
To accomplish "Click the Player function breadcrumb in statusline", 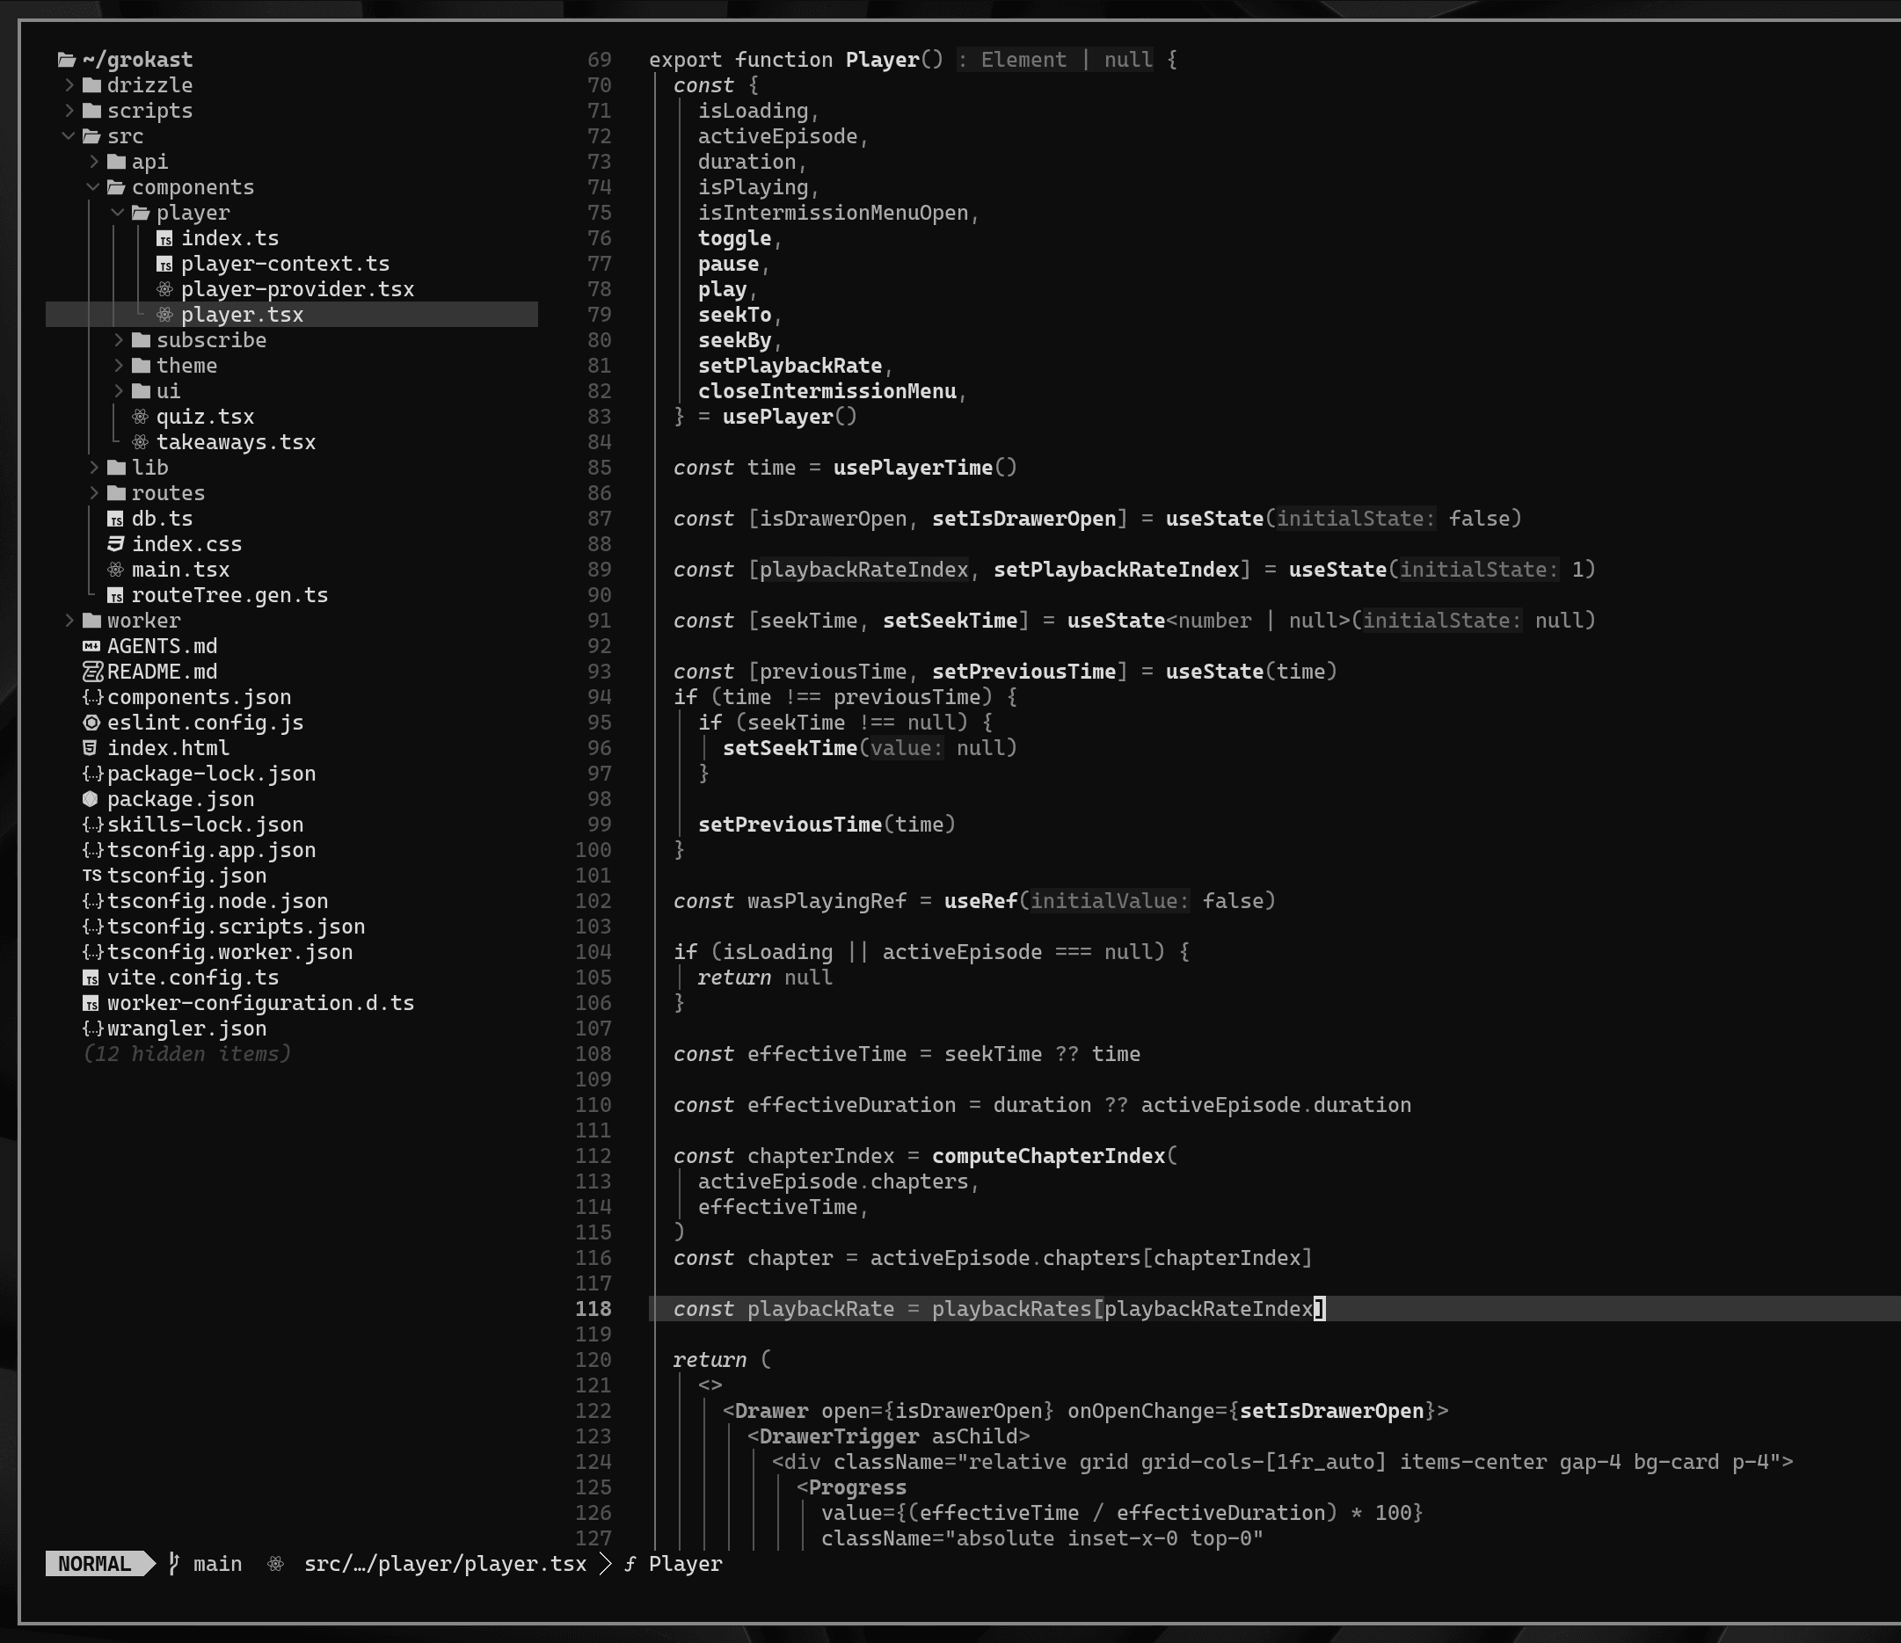I will point(684,1563).
